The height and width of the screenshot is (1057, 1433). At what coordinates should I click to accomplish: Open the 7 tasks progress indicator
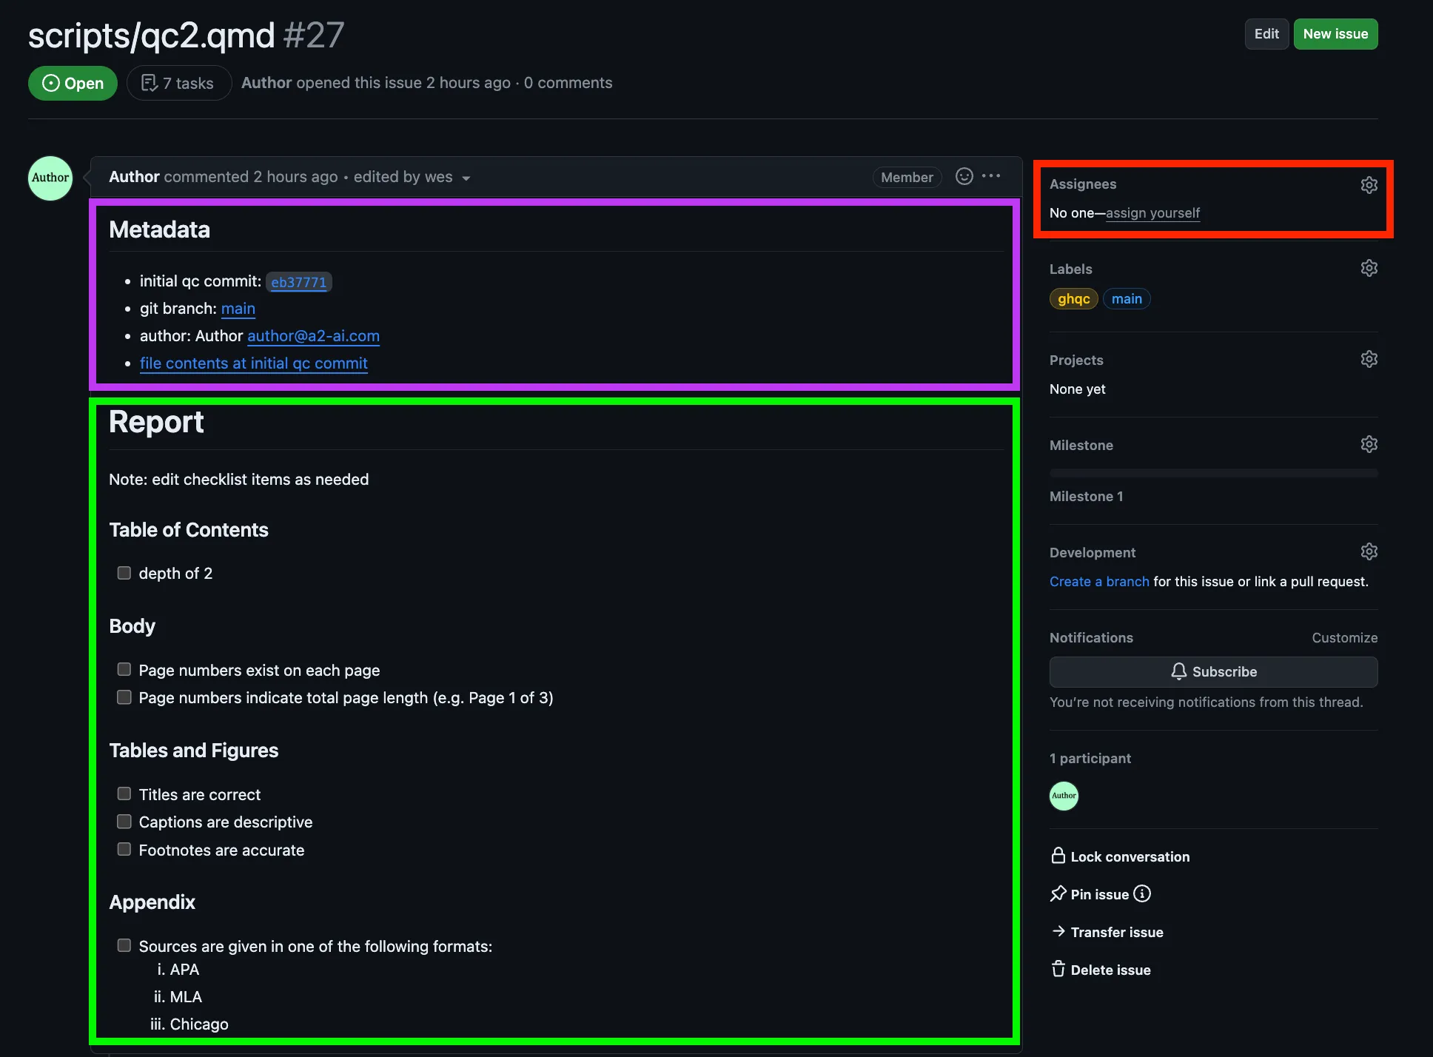click(178, 83)
